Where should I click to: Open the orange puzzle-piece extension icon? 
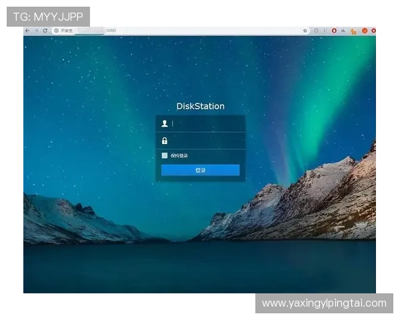[353, 31]
